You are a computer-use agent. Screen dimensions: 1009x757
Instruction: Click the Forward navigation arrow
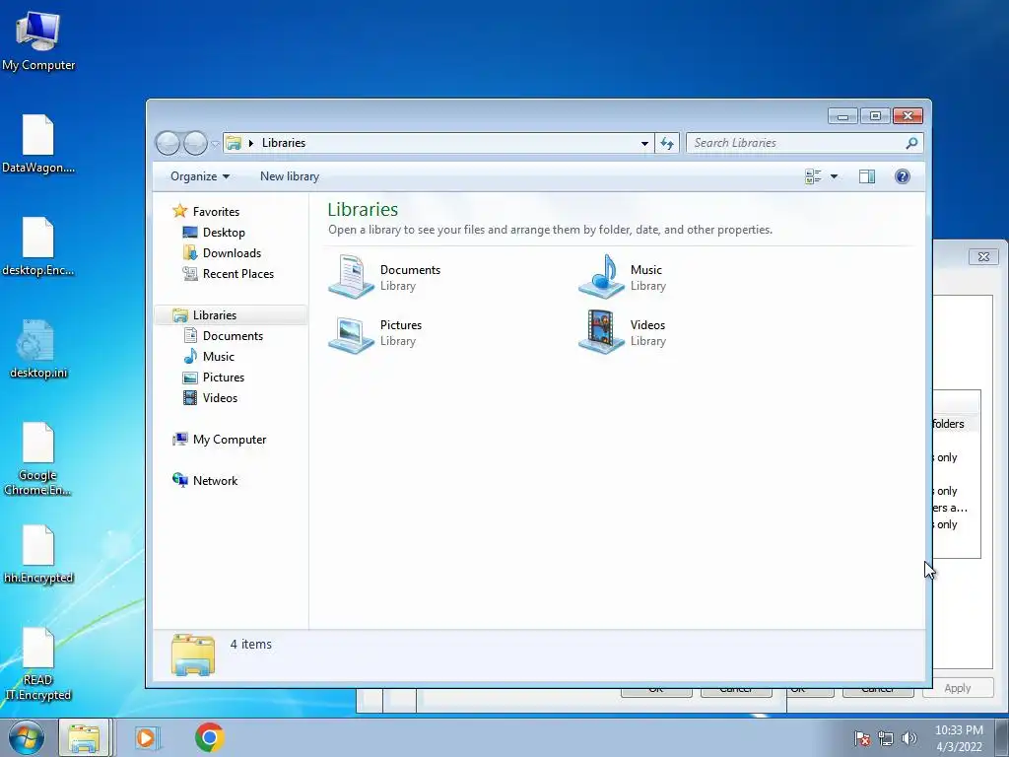click(x=195, y=143)
